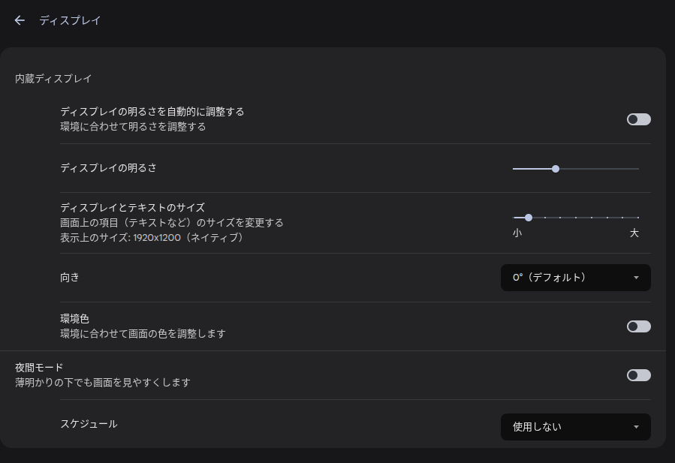Toggle automatic display brightness adjustment
This screenshot has width=675, height=463.
coord(638,119)
